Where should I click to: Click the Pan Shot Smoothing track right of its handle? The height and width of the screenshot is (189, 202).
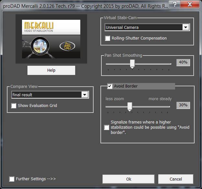point(153,64)
